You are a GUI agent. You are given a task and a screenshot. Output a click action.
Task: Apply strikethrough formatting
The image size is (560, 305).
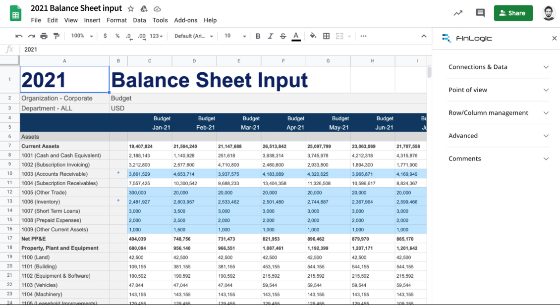click(283, 36)
